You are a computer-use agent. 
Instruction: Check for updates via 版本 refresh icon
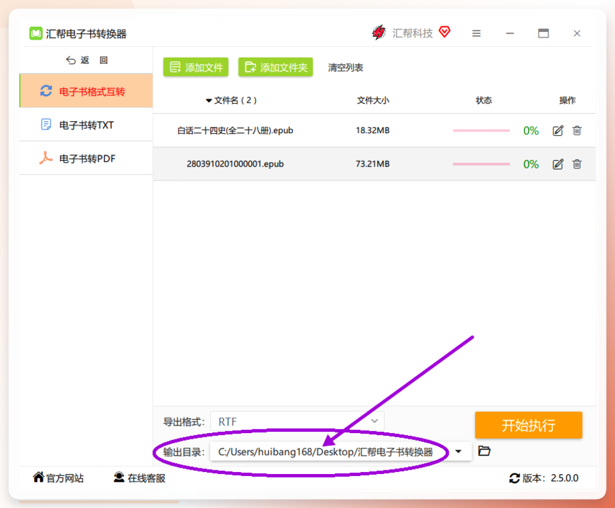[514, 478]
